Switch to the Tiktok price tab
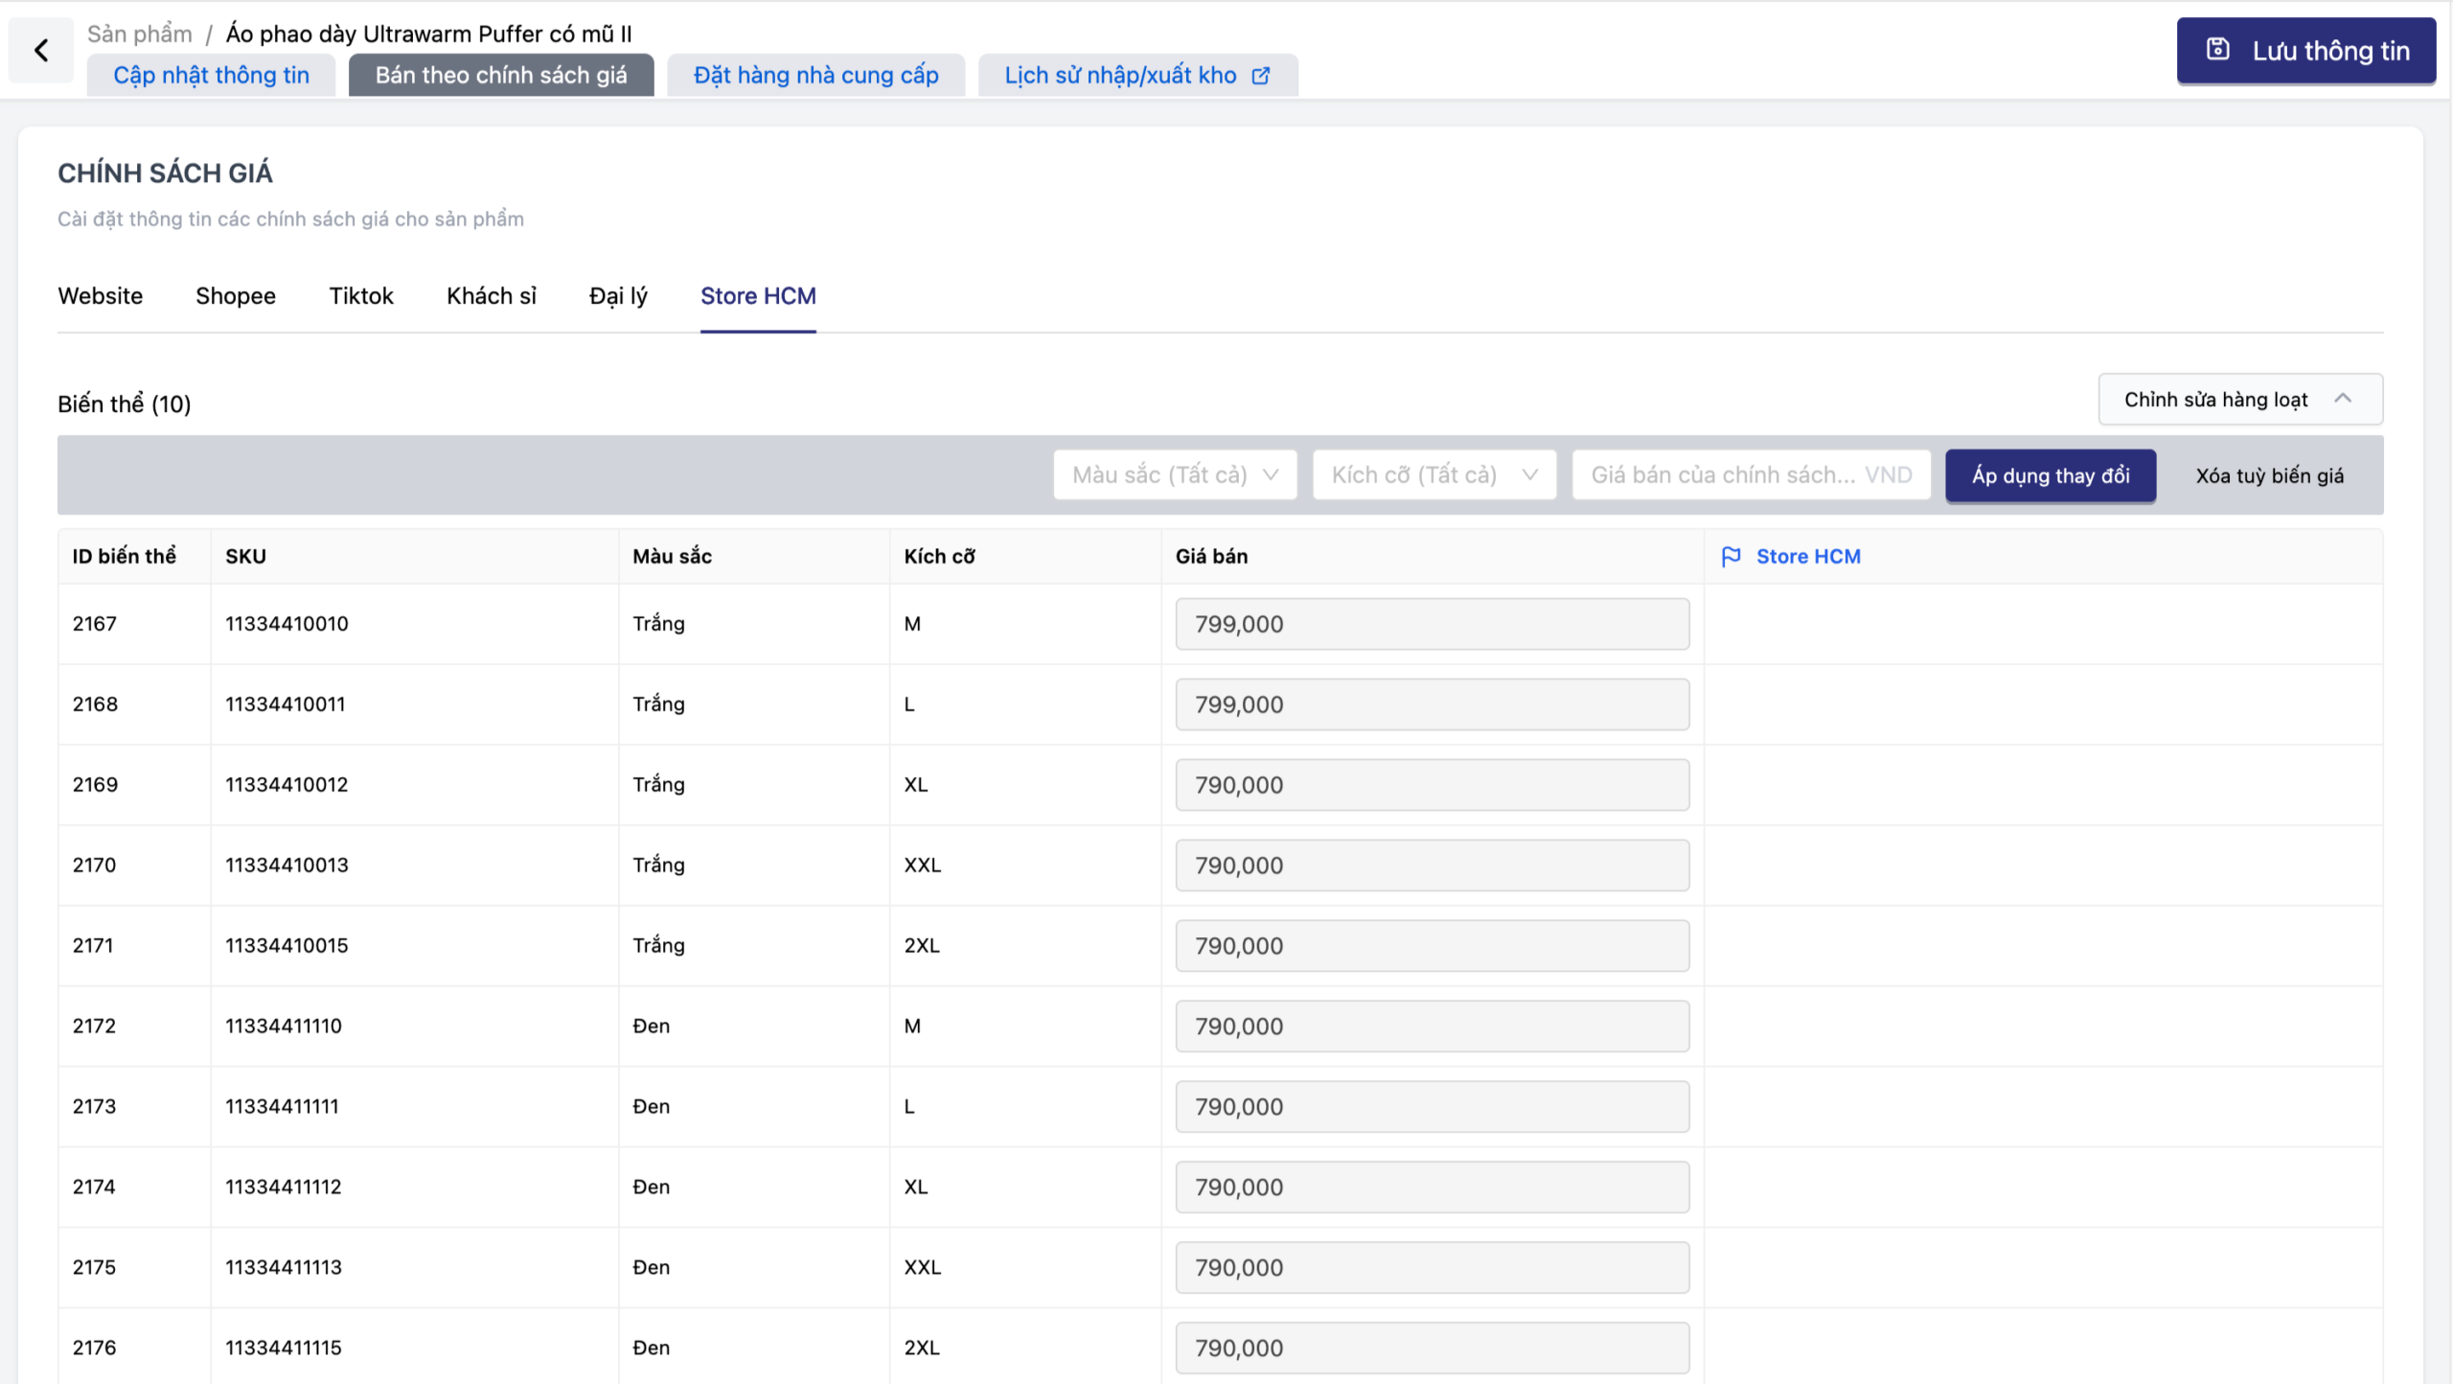Image resolution: width=2453 pixels, height=1384 pixels. [360, 296]
